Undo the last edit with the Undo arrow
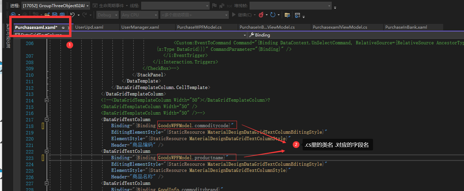This screenshot has height=191, width=464. (x=72, y=15)
